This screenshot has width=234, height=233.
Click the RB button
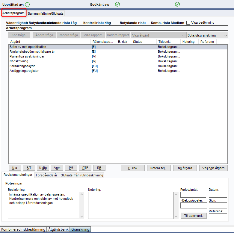99,168
